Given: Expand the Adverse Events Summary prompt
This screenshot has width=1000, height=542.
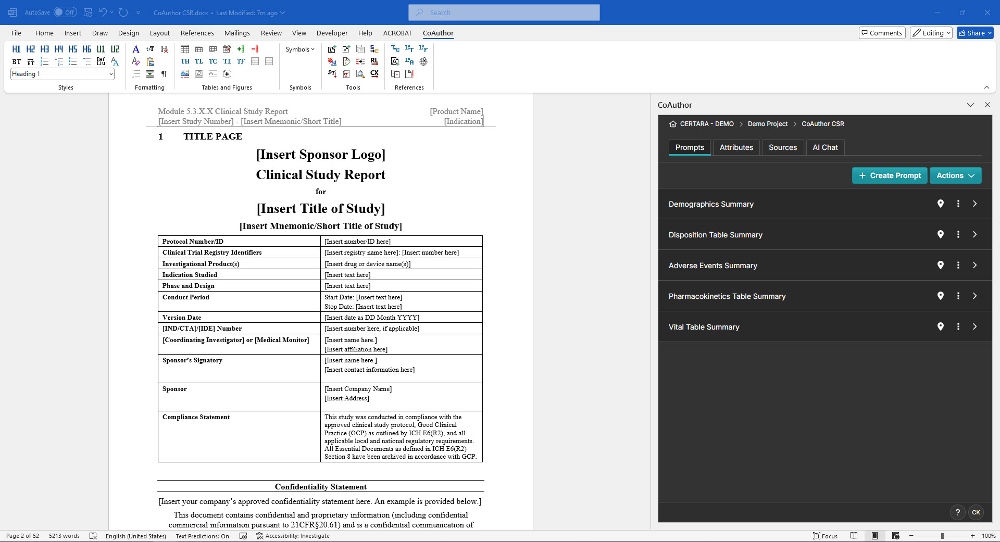Looking at the screenshot, I should pyautogui.click(x=975, y=265).
